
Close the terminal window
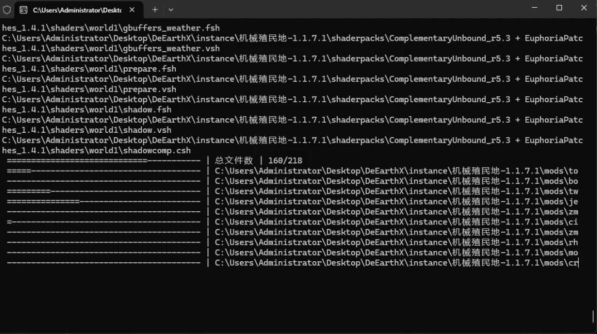tap(584, 8)
